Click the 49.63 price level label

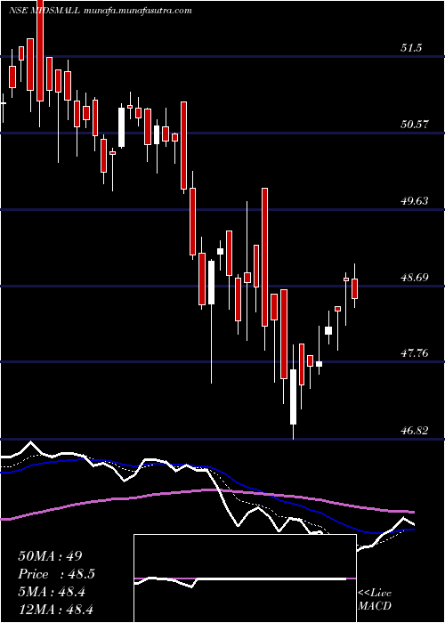point(415,201)
